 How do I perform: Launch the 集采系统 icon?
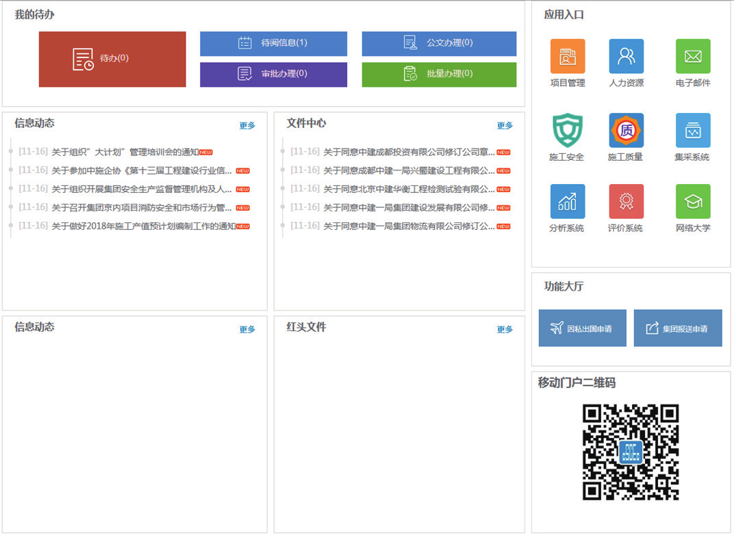[x=693, y=131]
